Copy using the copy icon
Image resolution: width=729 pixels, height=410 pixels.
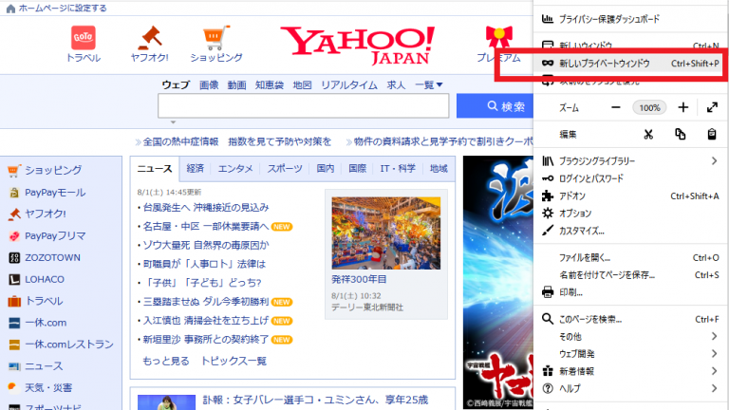(681, 135)
